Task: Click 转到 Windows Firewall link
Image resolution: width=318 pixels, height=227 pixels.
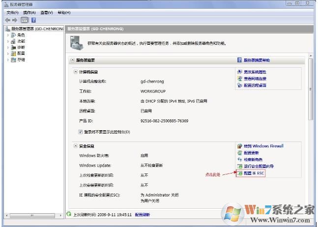Action: click(x=263, y=146)
